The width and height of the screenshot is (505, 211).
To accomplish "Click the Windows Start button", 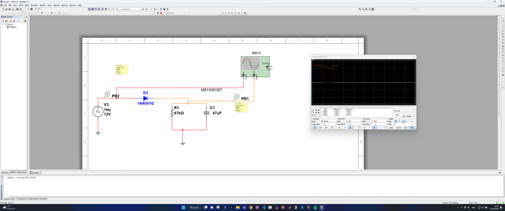I will (183, 208).
